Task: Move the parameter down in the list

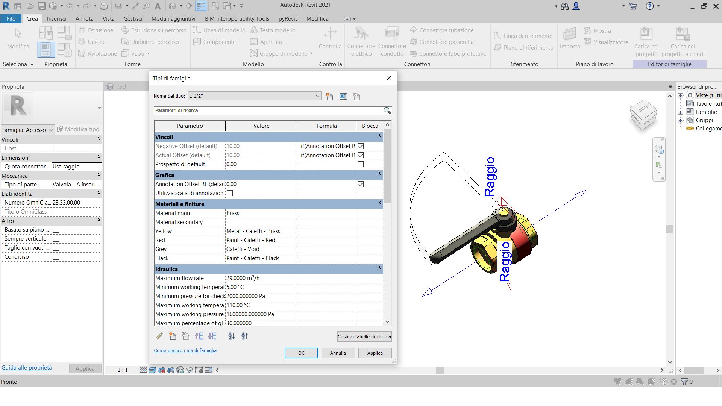Action: click(212, 336)
